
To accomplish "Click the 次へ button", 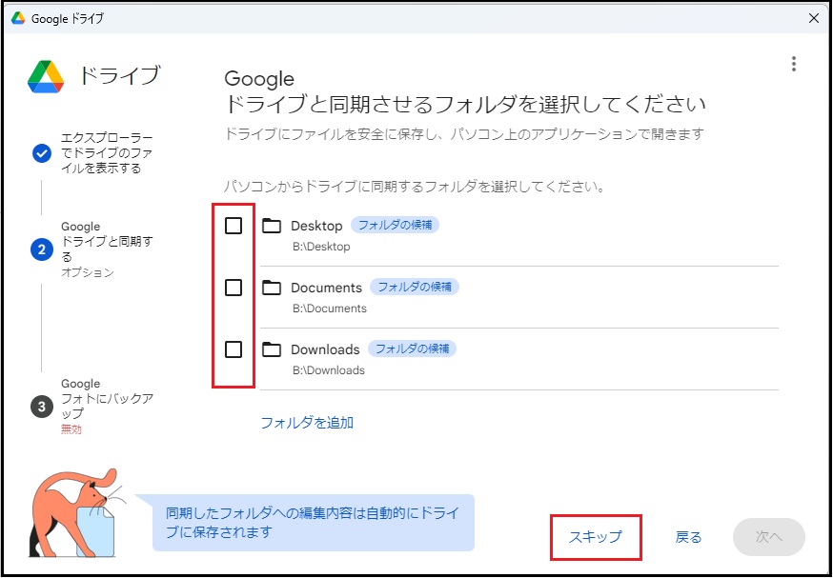I will (x=768, y=537).
